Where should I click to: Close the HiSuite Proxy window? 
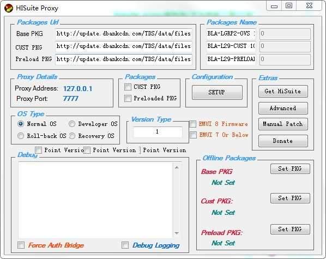coord(309,5)
